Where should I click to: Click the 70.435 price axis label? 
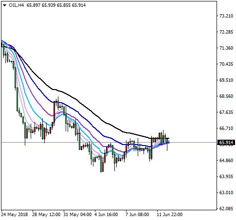point(226,64)
